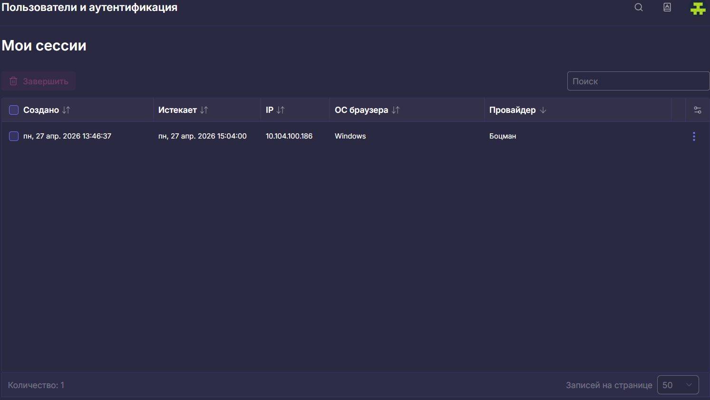Click the Пользователи и аутентификация title
710x400 pixels.
89,7
